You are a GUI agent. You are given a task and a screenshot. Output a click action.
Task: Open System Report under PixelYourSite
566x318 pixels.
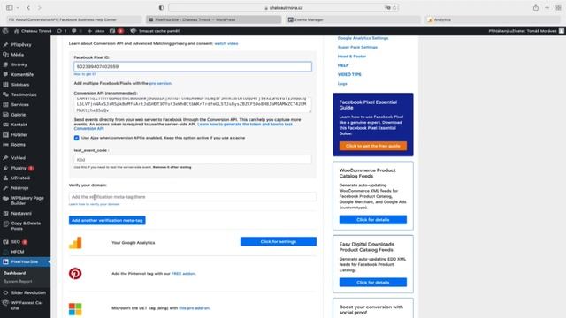(18, 282)
